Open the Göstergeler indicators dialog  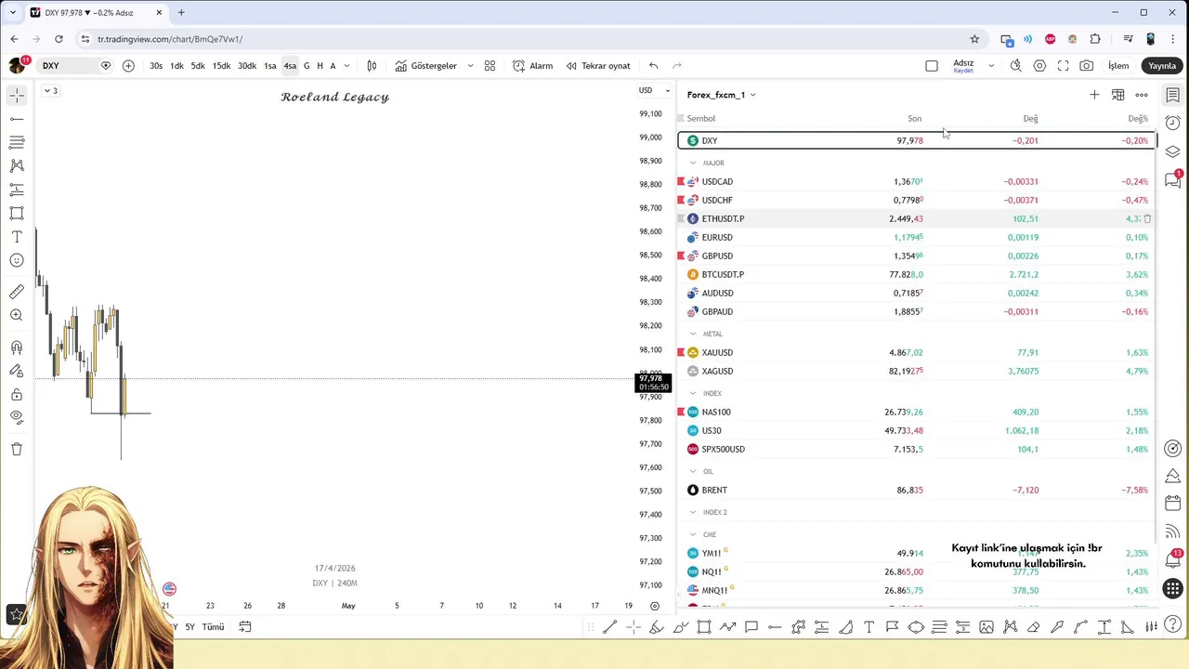[x=425, y=66]
